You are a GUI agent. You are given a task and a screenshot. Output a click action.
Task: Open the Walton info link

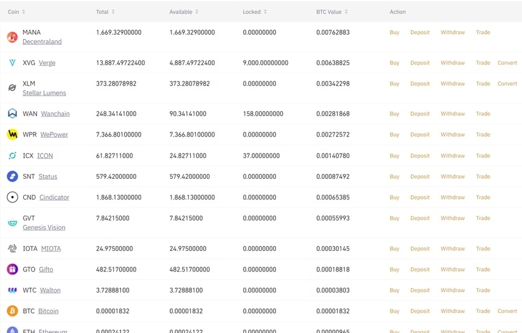[50, 290]
